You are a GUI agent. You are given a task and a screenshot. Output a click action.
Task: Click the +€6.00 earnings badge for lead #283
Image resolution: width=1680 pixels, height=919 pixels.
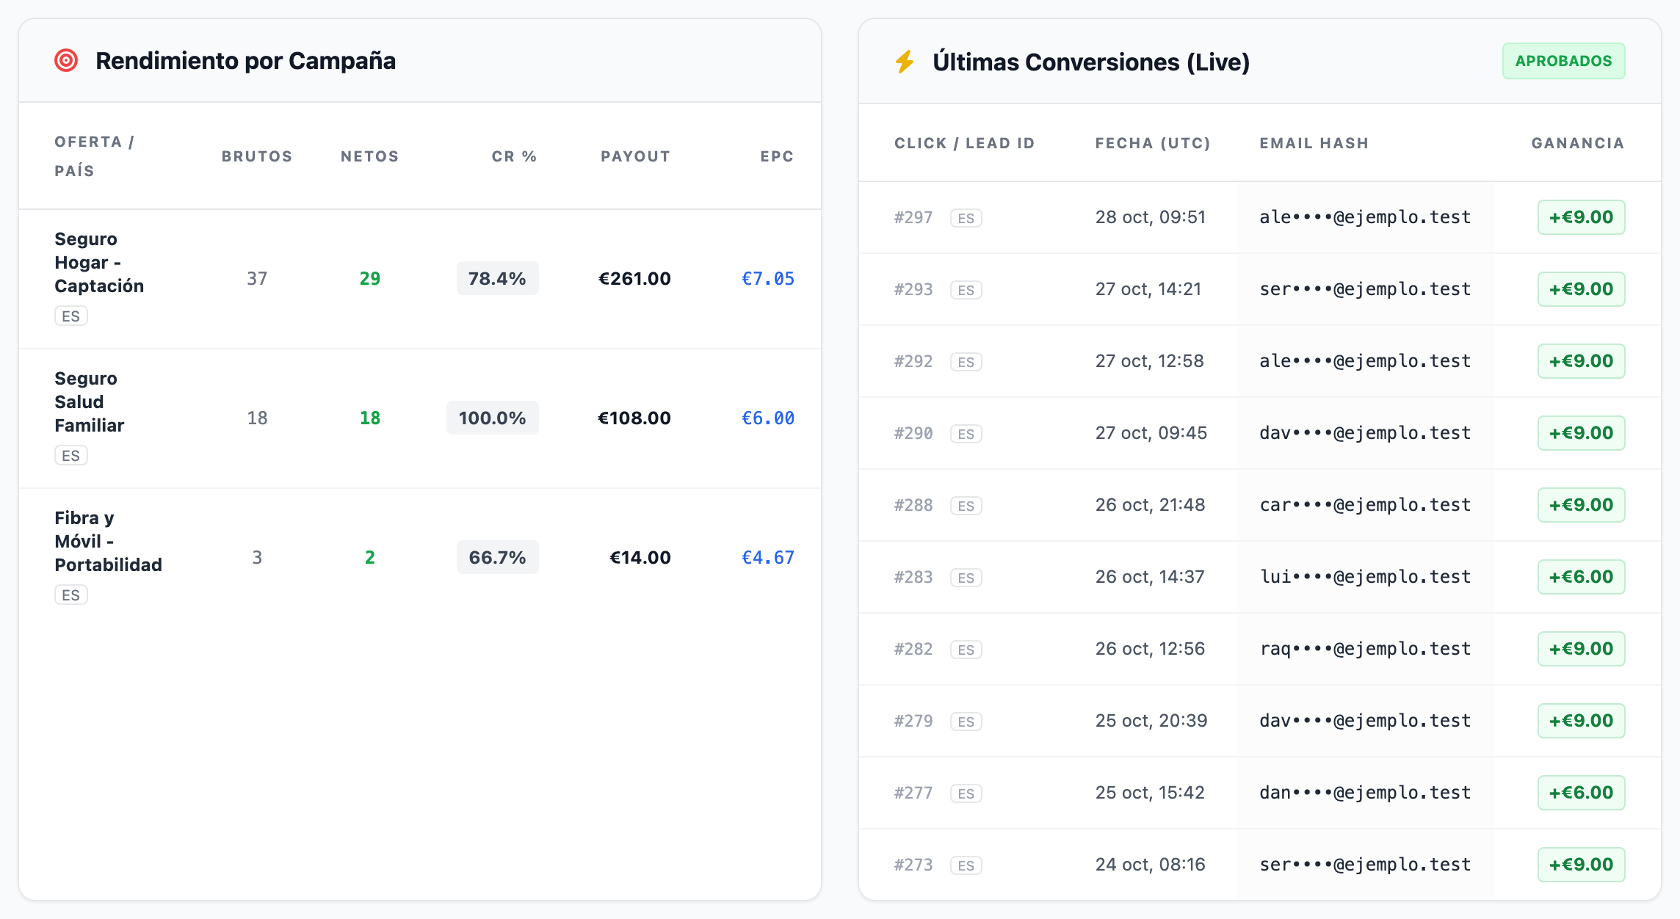[x=1582, y=577]
